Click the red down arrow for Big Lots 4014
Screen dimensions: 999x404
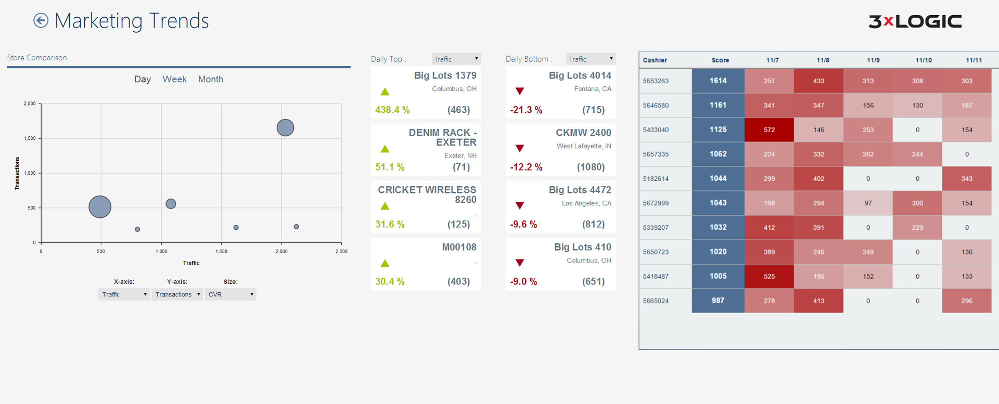519,92
